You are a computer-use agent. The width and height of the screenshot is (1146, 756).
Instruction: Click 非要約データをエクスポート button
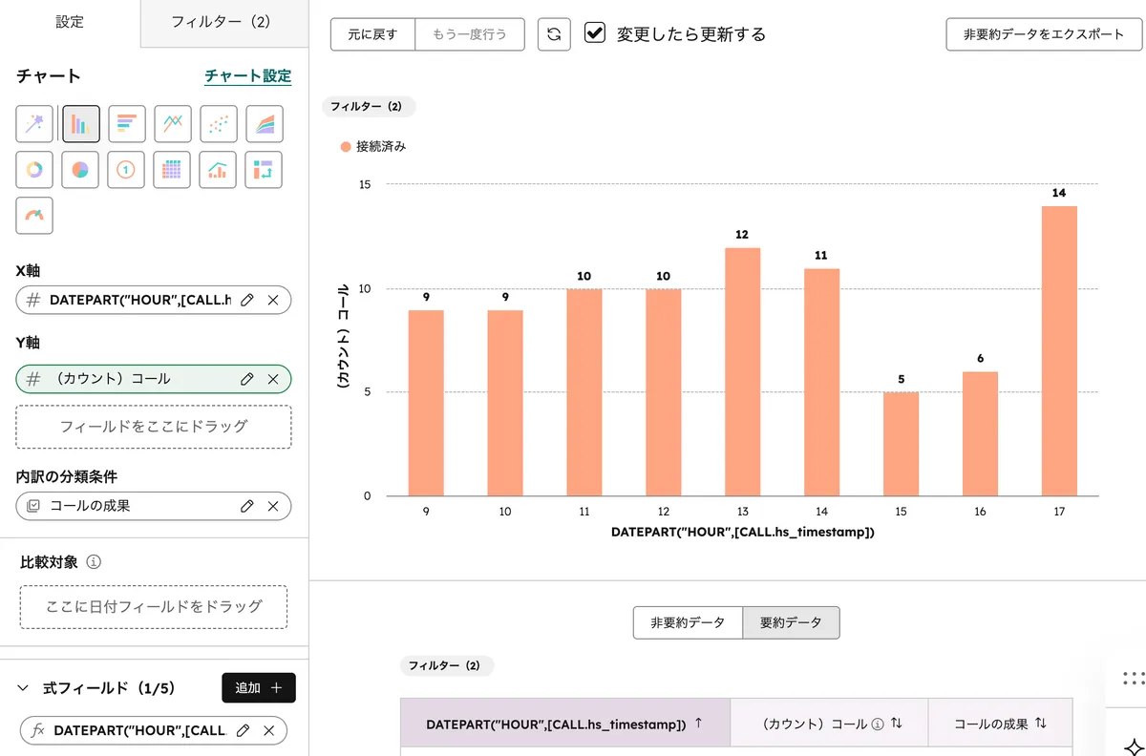1044,34
